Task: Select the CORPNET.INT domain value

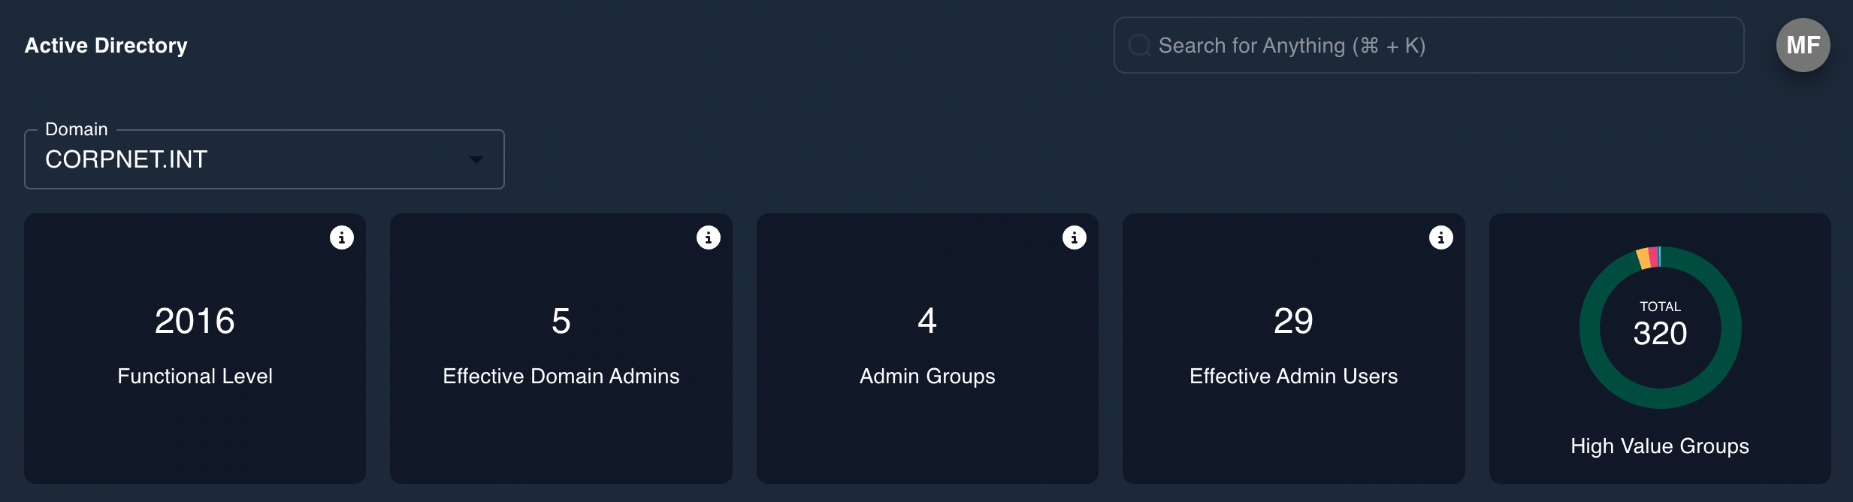Action: coord(126,159)
